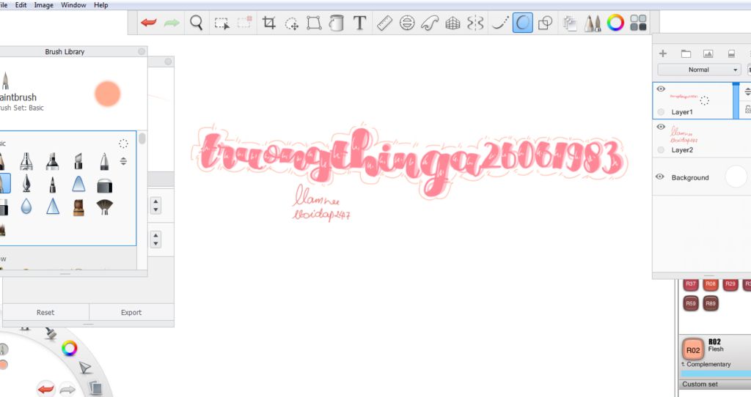This screenshot has width=751, height=397.
Task: Click the peach brush color preview
Action: click(x=107, y=93)
